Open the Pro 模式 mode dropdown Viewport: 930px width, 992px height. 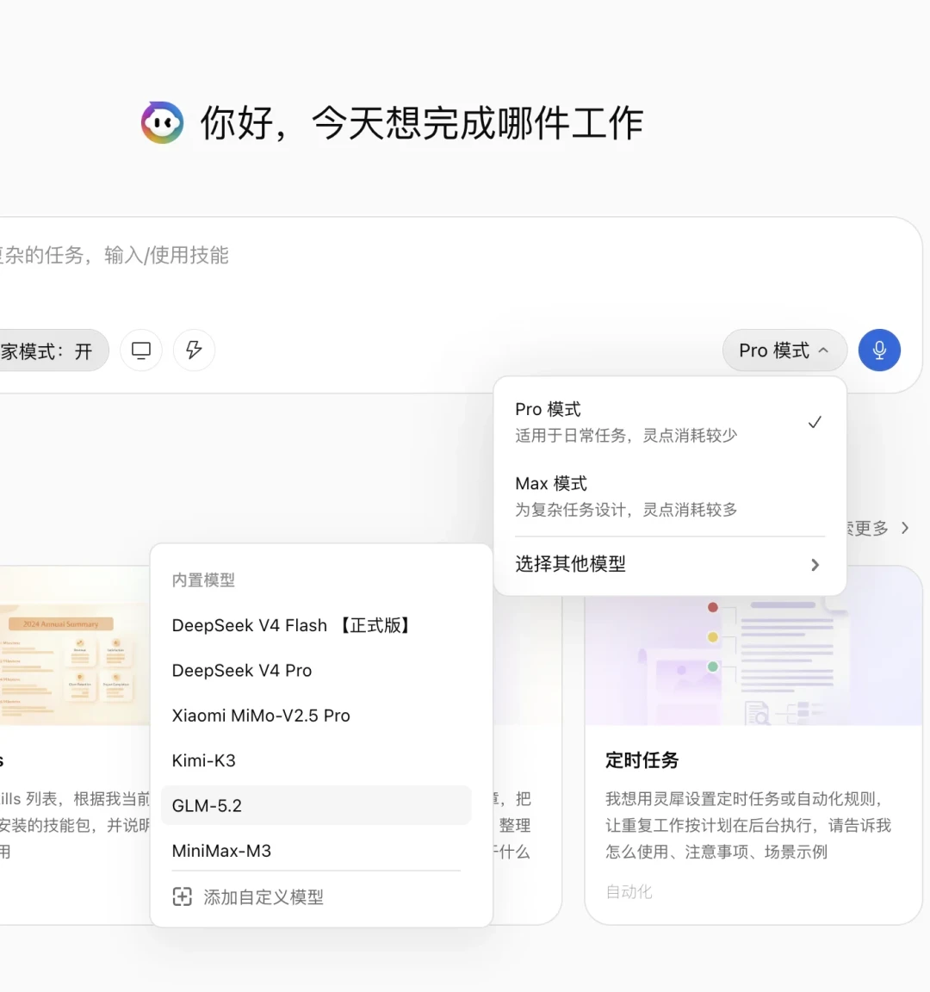pos(784,350)
